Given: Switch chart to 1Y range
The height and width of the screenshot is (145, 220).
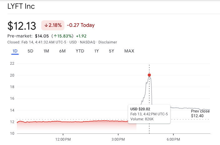Looking at the screenshot, I should tap(97, 51).
